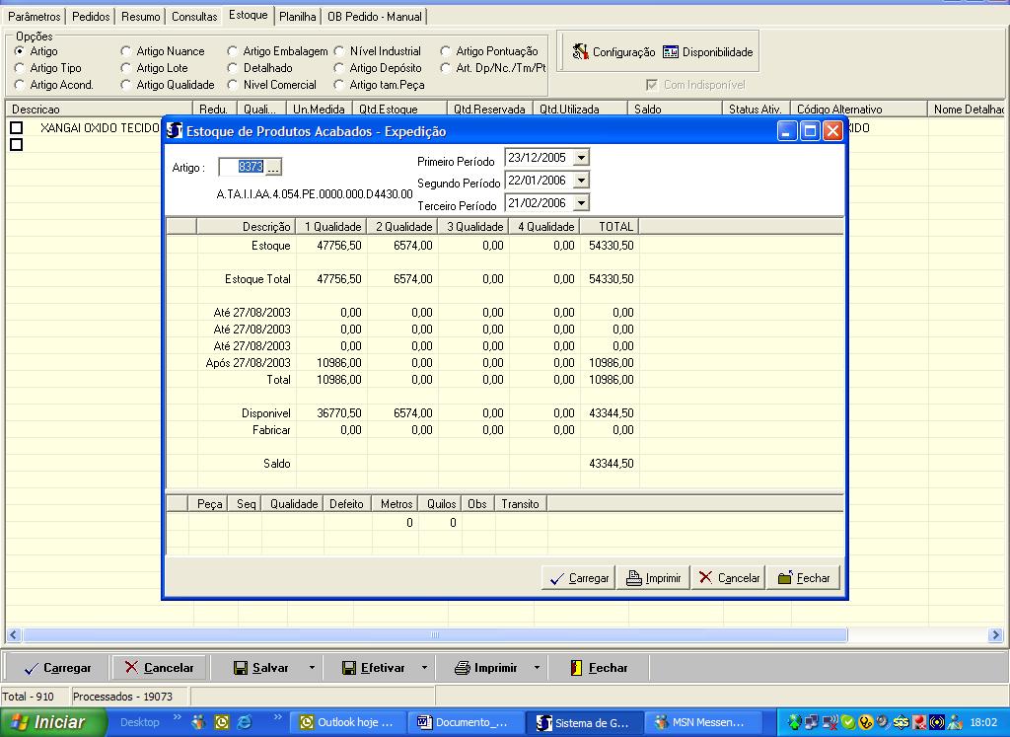
Task: Click Cancelar in the Estoque dialog
Action: [728, 578]
